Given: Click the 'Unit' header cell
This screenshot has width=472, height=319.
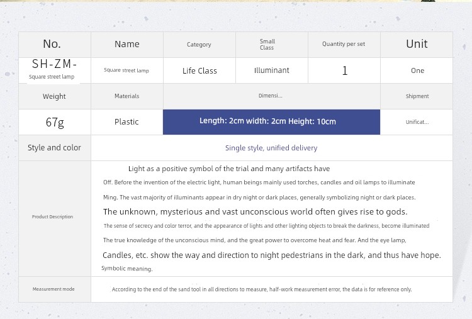Looking at the screenshot, I should coord(417,45).
